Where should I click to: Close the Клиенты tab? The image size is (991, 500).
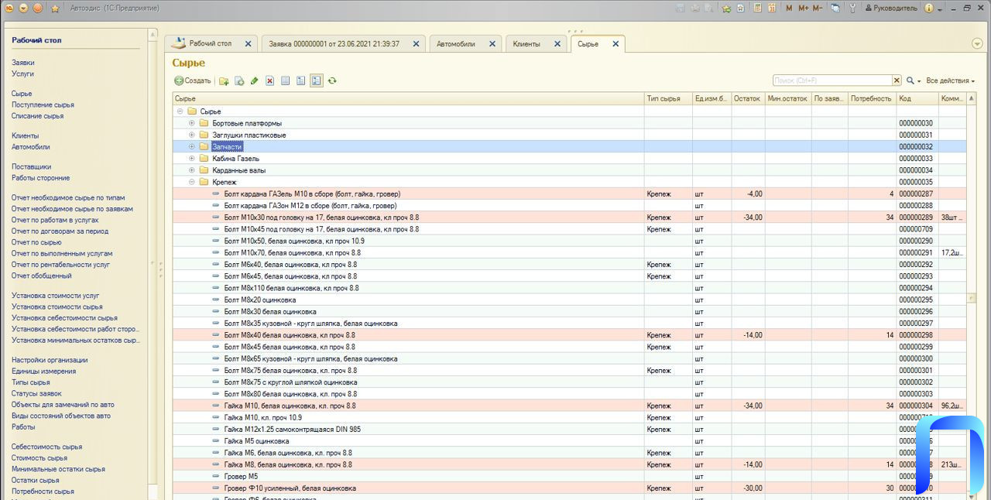tap(557, 44)
